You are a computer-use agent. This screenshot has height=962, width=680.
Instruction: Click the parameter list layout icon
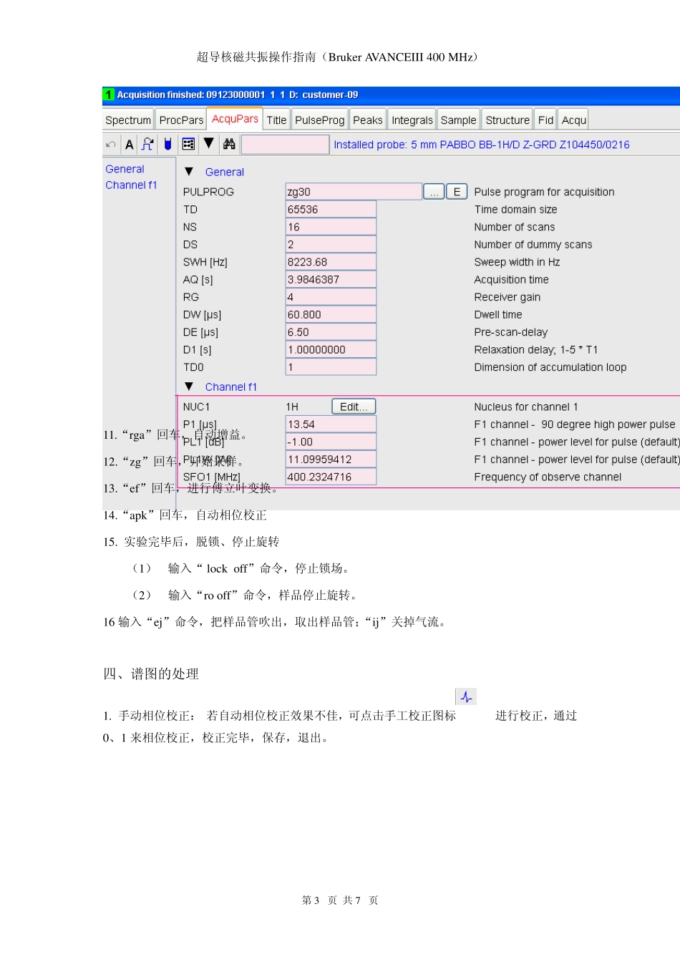point(188,144)
